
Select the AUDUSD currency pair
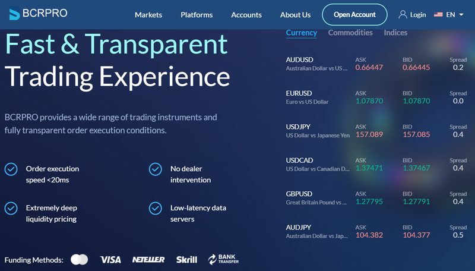(x=300, y=59)
